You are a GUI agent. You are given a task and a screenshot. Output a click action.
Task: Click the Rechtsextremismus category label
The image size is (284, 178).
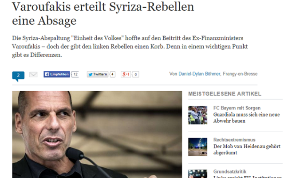234,140
